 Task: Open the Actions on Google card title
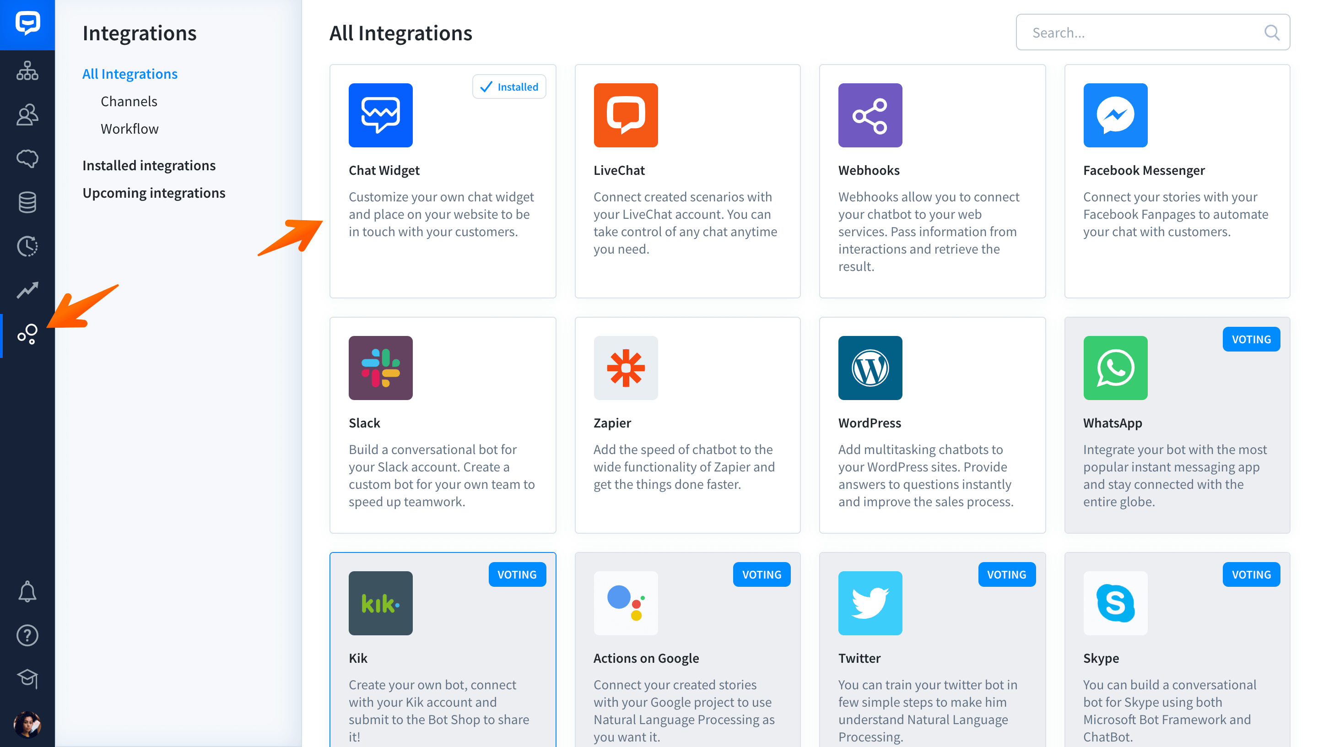646,658
